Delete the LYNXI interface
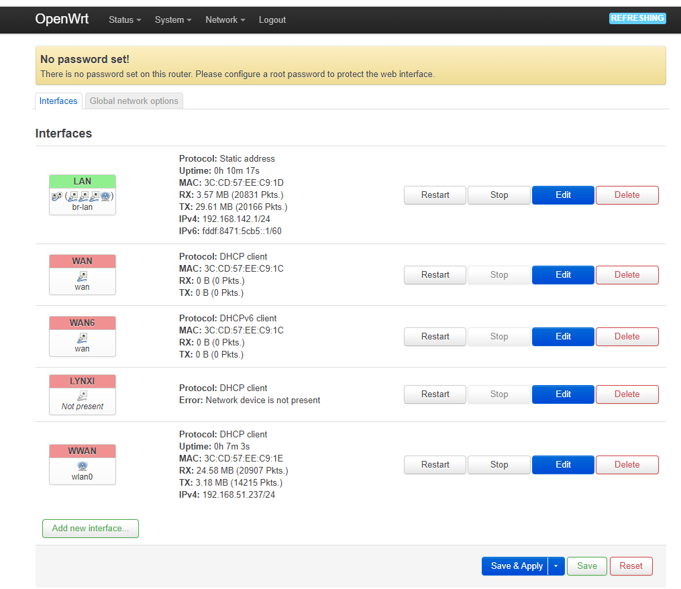Viewport: 681px width, 589px height. point(627,394)
